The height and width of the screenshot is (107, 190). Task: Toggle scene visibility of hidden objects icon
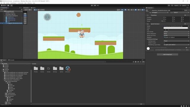click(136, 10)
